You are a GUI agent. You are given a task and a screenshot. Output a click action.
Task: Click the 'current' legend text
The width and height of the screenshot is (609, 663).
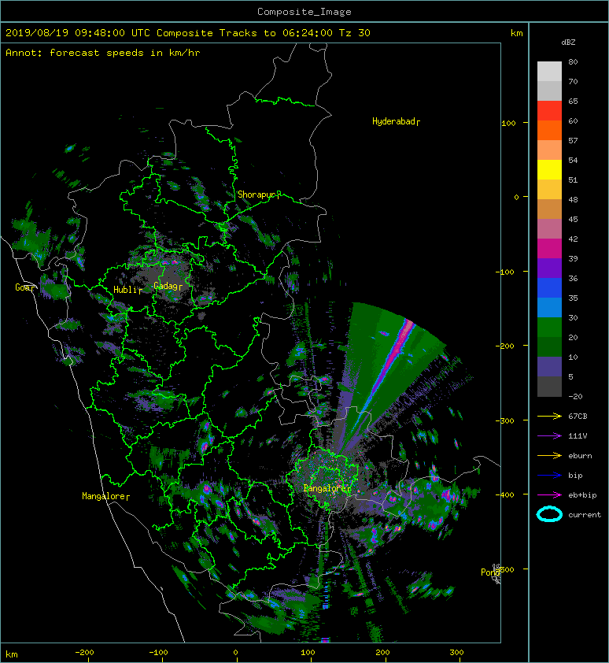pyautogui.click(x=585, y=515)
